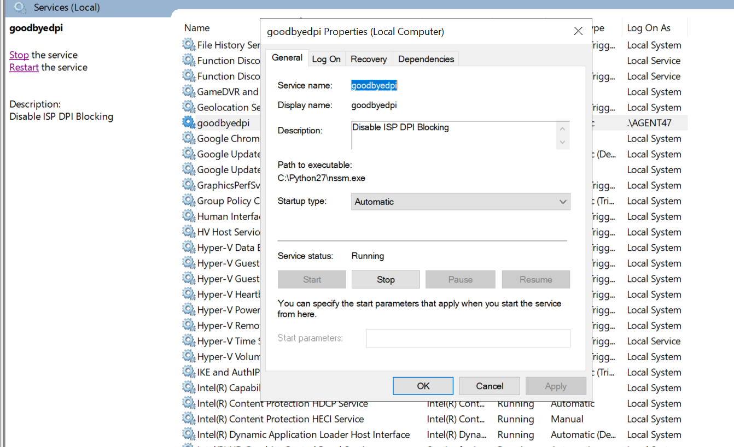
Task: Close the goodbyedpi Properties dialog
Action: click(x=578, y=31)
